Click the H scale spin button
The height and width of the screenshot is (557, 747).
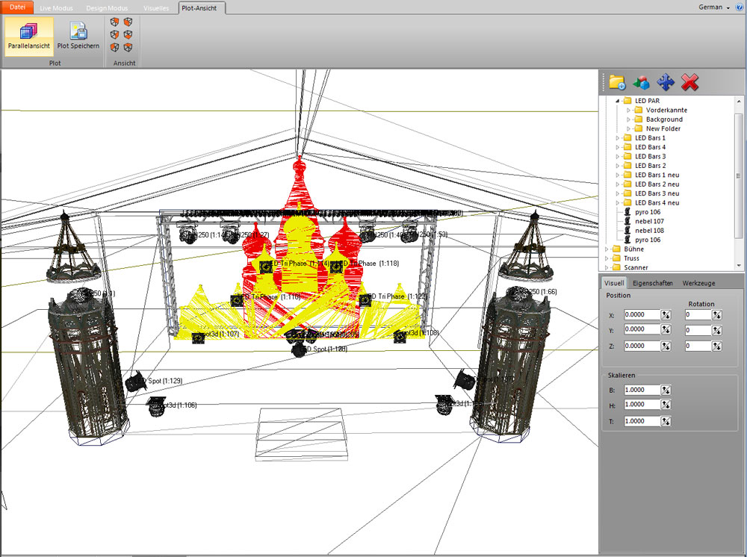[666, 405]
